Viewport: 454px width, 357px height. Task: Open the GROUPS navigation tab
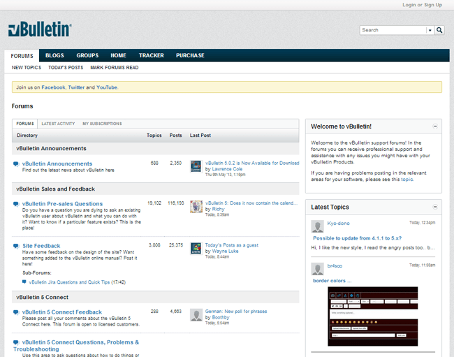[87, 55]
